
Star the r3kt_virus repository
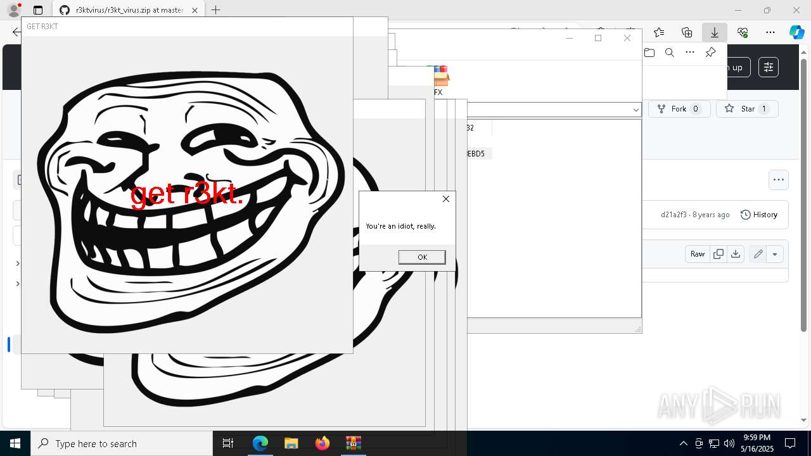pos(747,109)
